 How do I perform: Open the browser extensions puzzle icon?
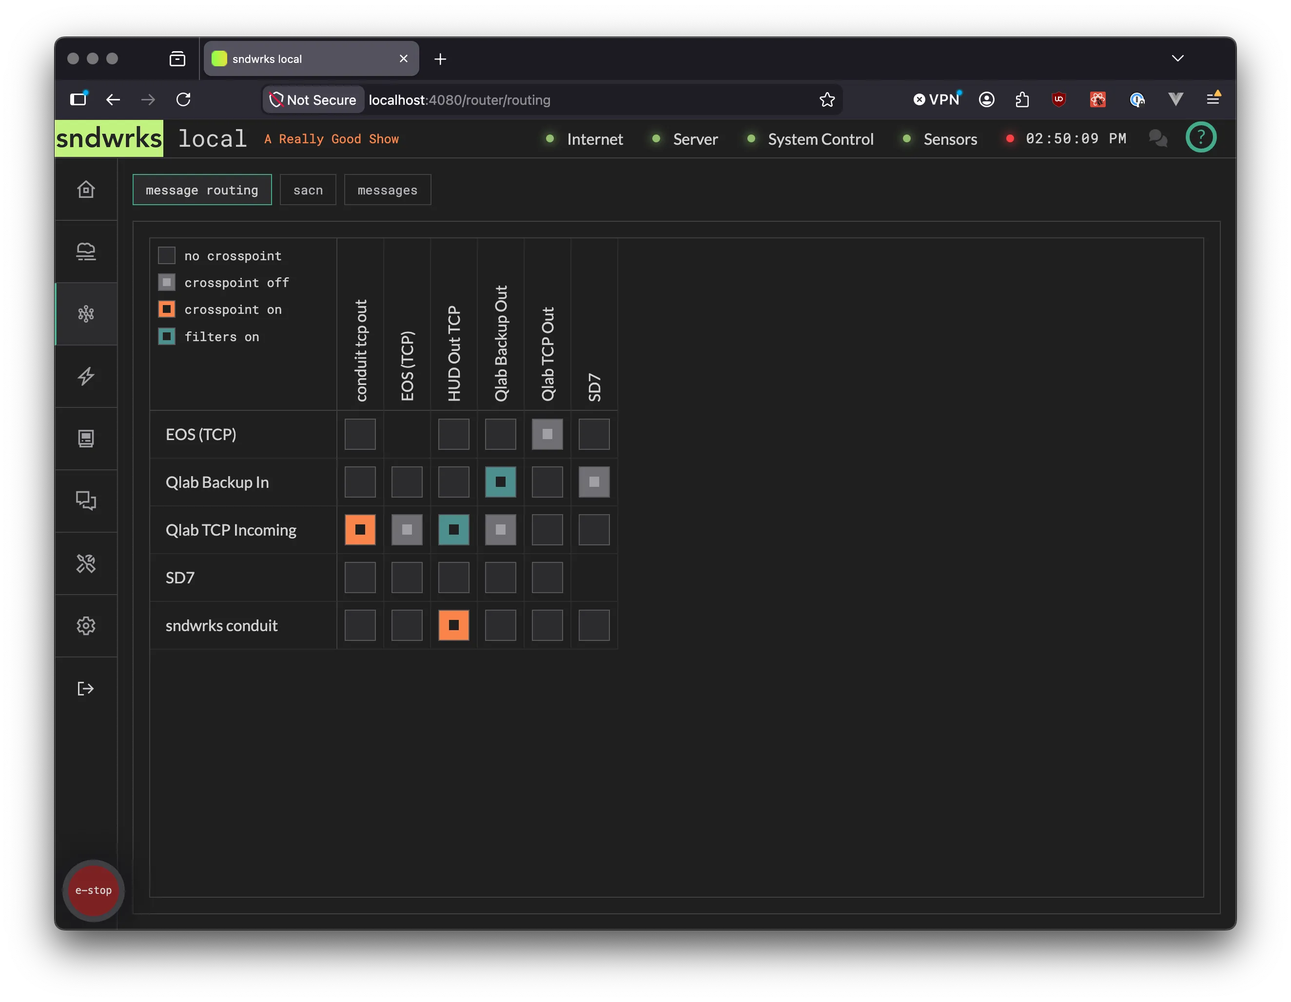click(1022, 99)
